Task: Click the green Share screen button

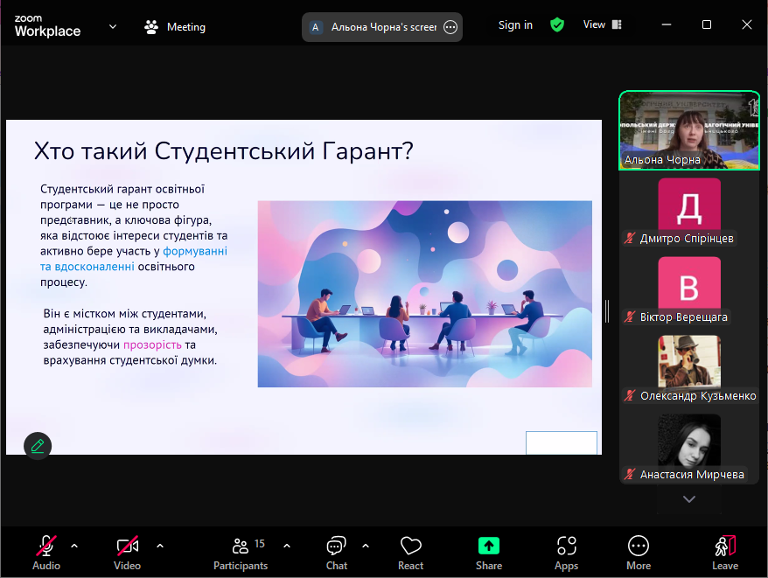Action: pyautogui.click(x=489, y=553)
